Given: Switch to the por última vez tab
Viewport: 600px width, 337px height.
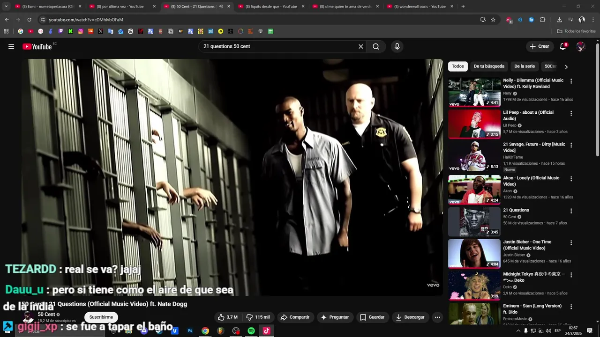Looking at the screenshot, I should tap(123, 7).
